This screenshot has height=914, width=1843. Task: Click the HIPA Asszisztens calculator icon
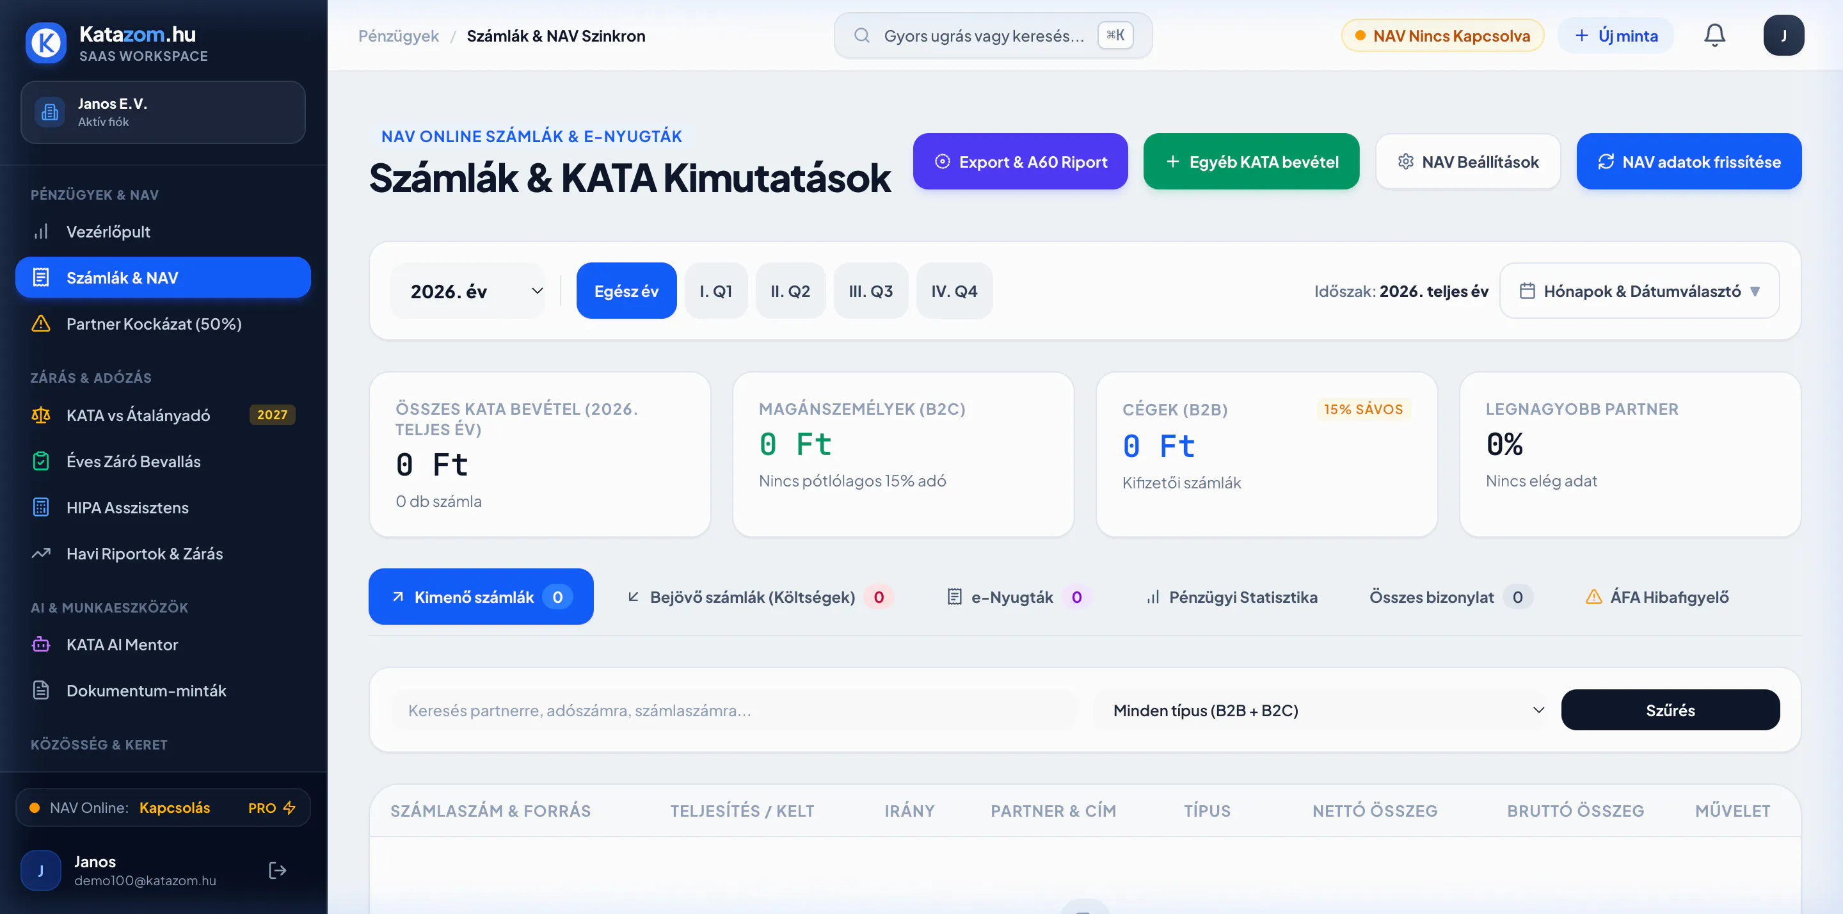[x=41, y=507]
